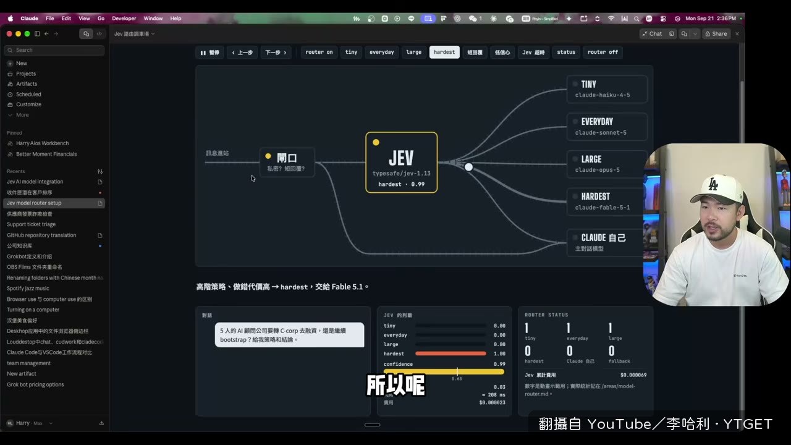
Task: Click the TINY claude-haiku-4-5 node
Action: (x=607, y=89)
